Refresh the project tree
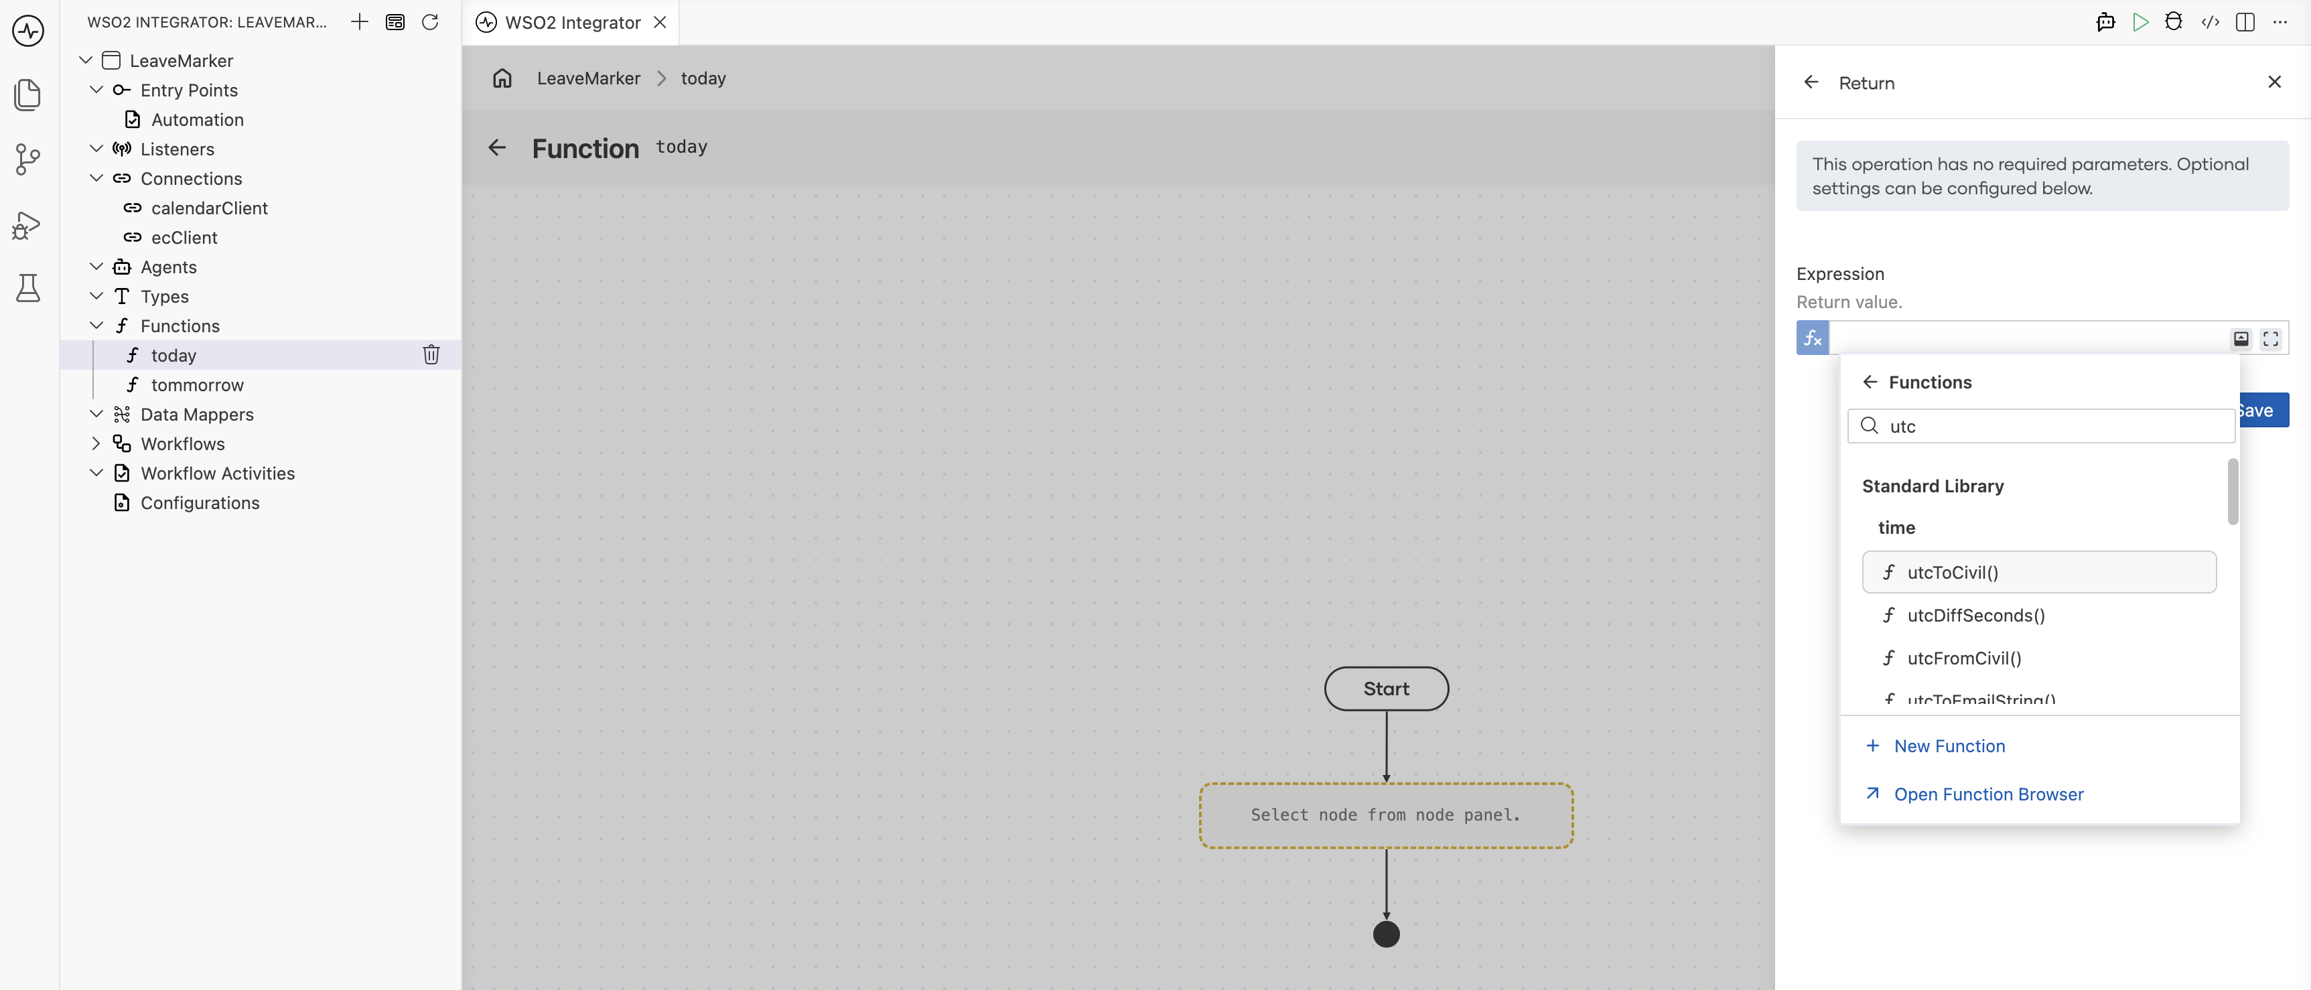This screenshot has width=2311, height=990. [430, 21]
